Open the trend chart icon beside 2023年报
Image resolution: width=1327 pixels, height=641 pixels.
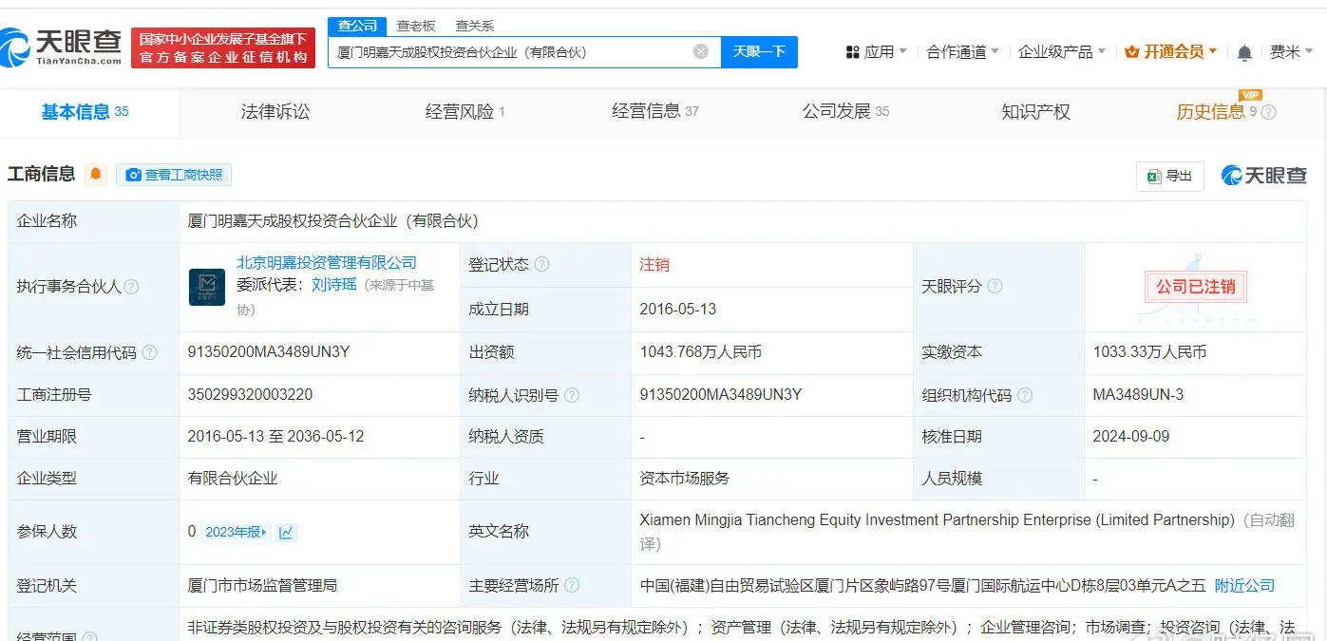click(286, 533)
